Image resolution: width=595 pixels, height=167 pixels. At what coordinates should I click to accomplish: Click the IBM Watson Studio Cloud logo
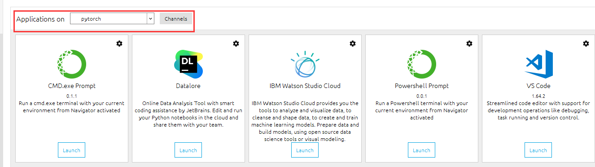[x=305, y=64]
